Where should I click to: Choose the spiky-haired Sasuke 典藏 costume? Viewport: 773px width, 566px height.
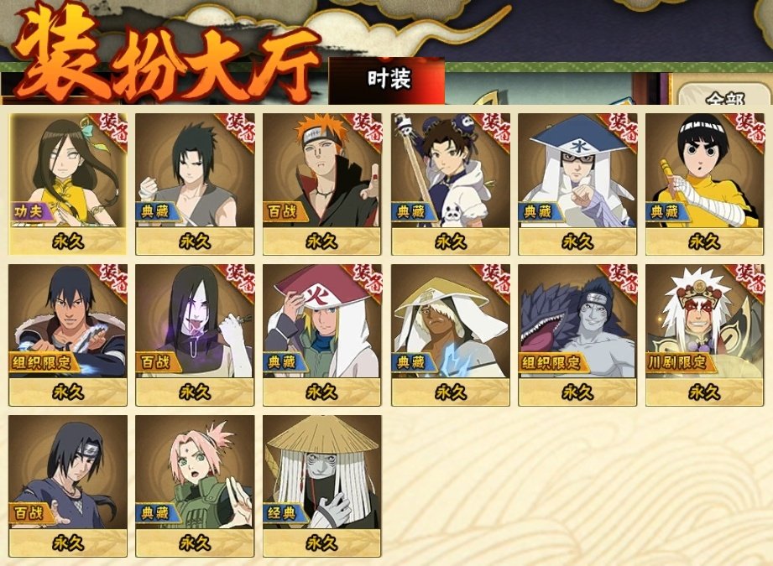click(195, 184)
